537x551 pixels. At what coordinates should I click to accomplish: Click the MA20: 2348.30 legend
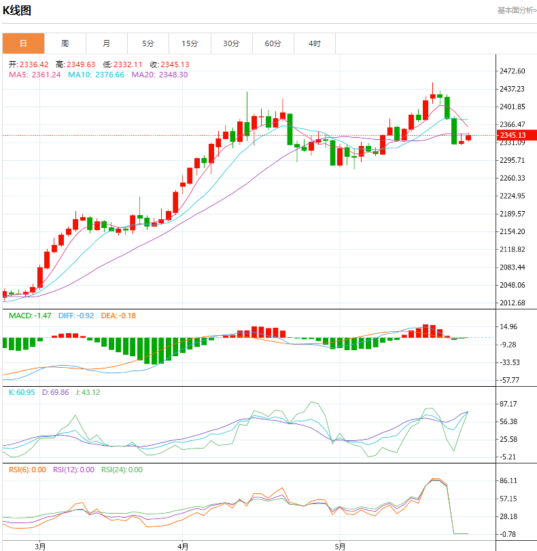coord(160,75)
